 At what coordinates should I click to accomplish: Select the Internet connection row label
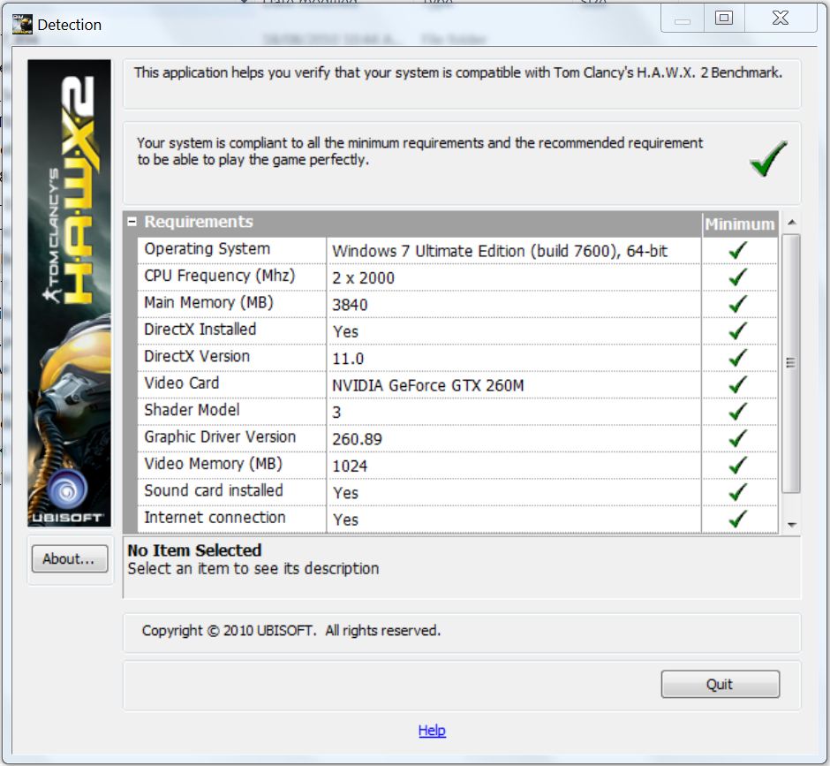tap(215, 518)
